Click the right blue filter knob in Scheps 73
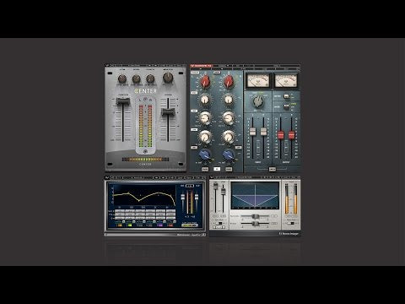Viewport: 405px width, 304px height. coord(229,155)
